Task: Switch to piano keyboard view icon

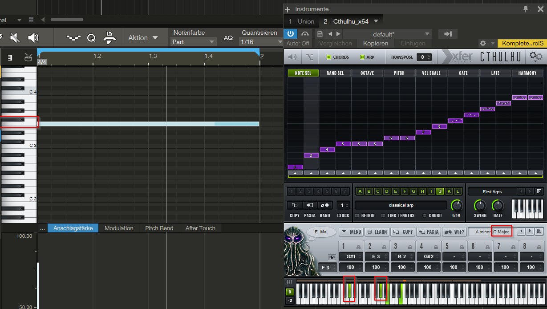Action: pyautogui.click(x=10, y=57)
